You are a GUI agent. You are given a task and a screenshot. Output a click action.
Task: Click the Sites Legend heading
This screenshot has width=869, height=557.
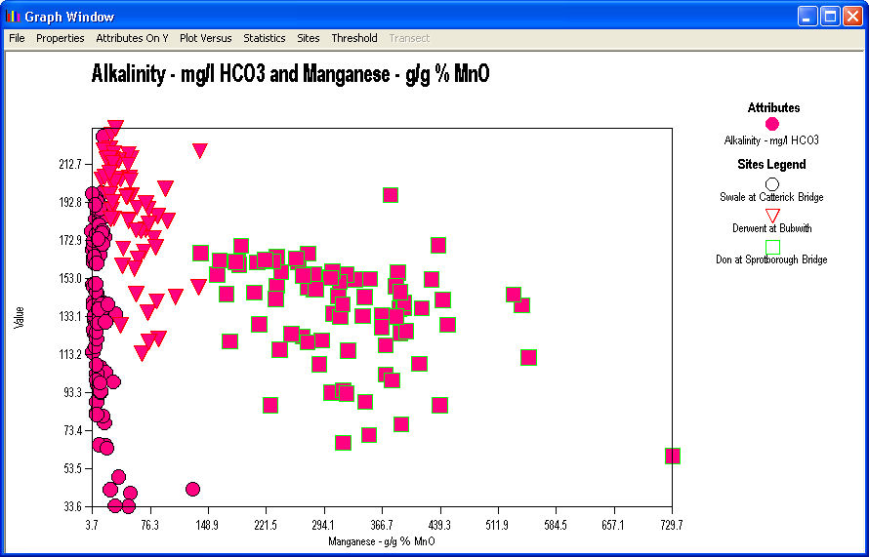click(x=771, y=165)
